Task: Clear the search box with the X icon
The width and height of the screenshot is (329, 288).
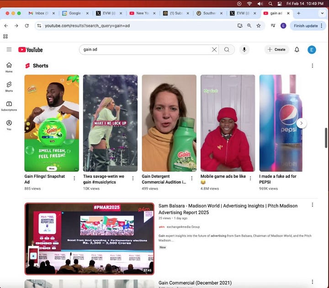Action: tap(214, 49)
